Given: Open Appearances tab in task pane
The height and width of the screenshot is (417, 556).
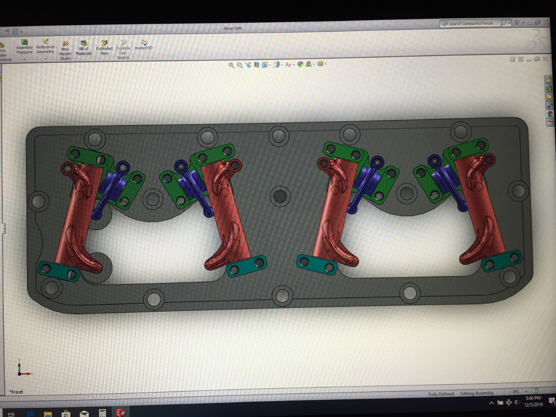Looking at the screenshot, I should (x=550, y=114).
